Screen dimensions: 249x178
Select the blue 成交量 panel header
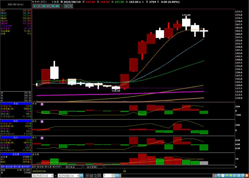point(16,154)
